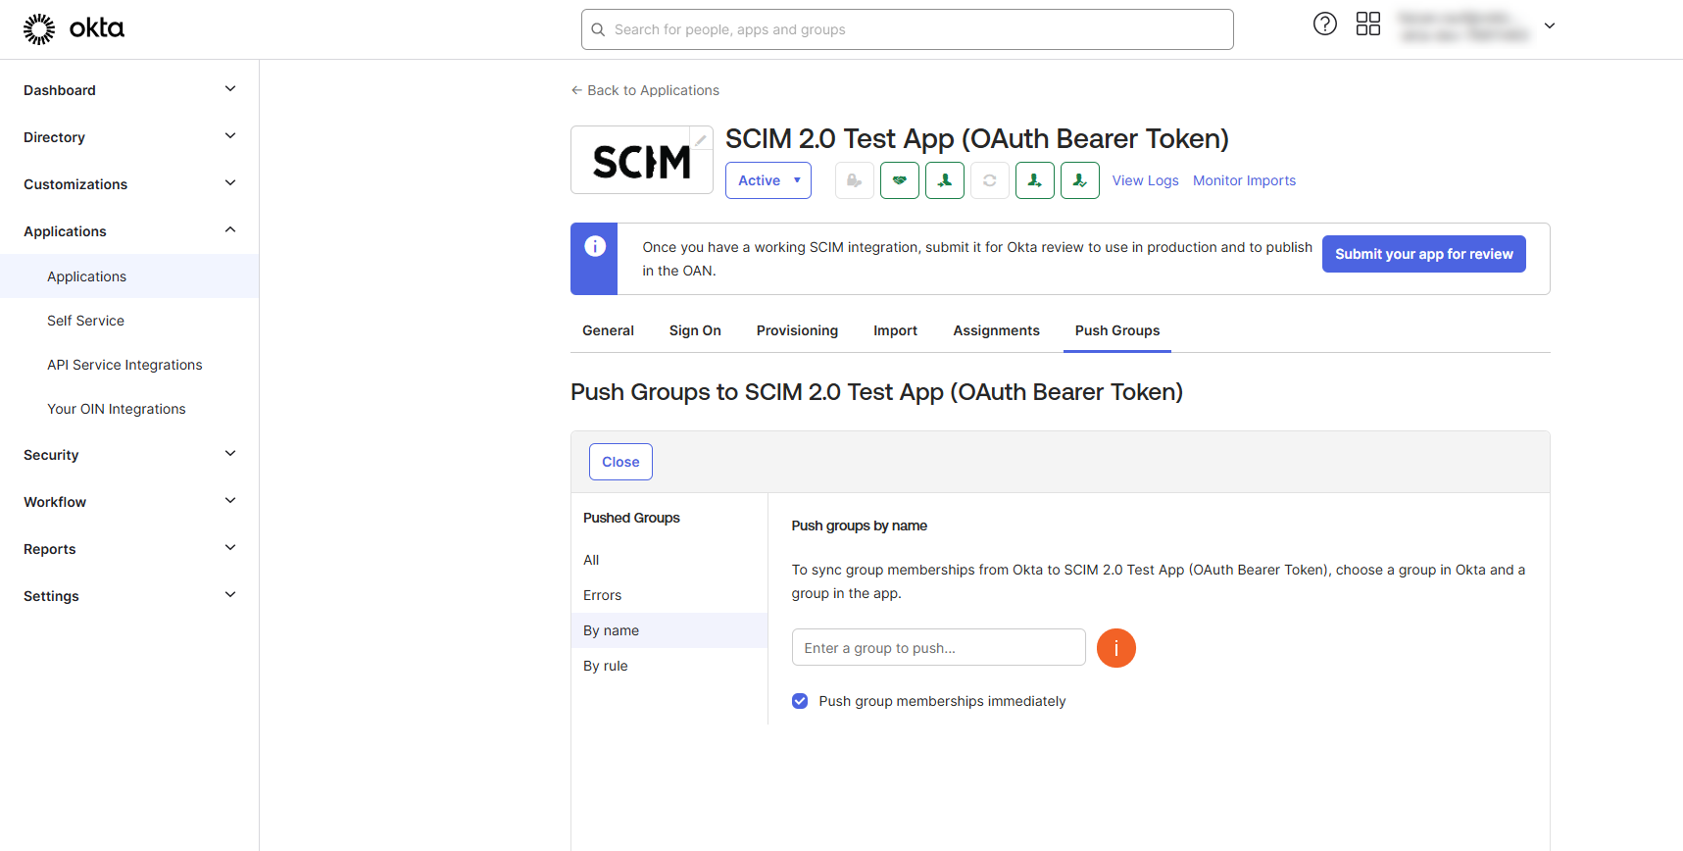Click the help question mark icon

tap(1324, 25)
